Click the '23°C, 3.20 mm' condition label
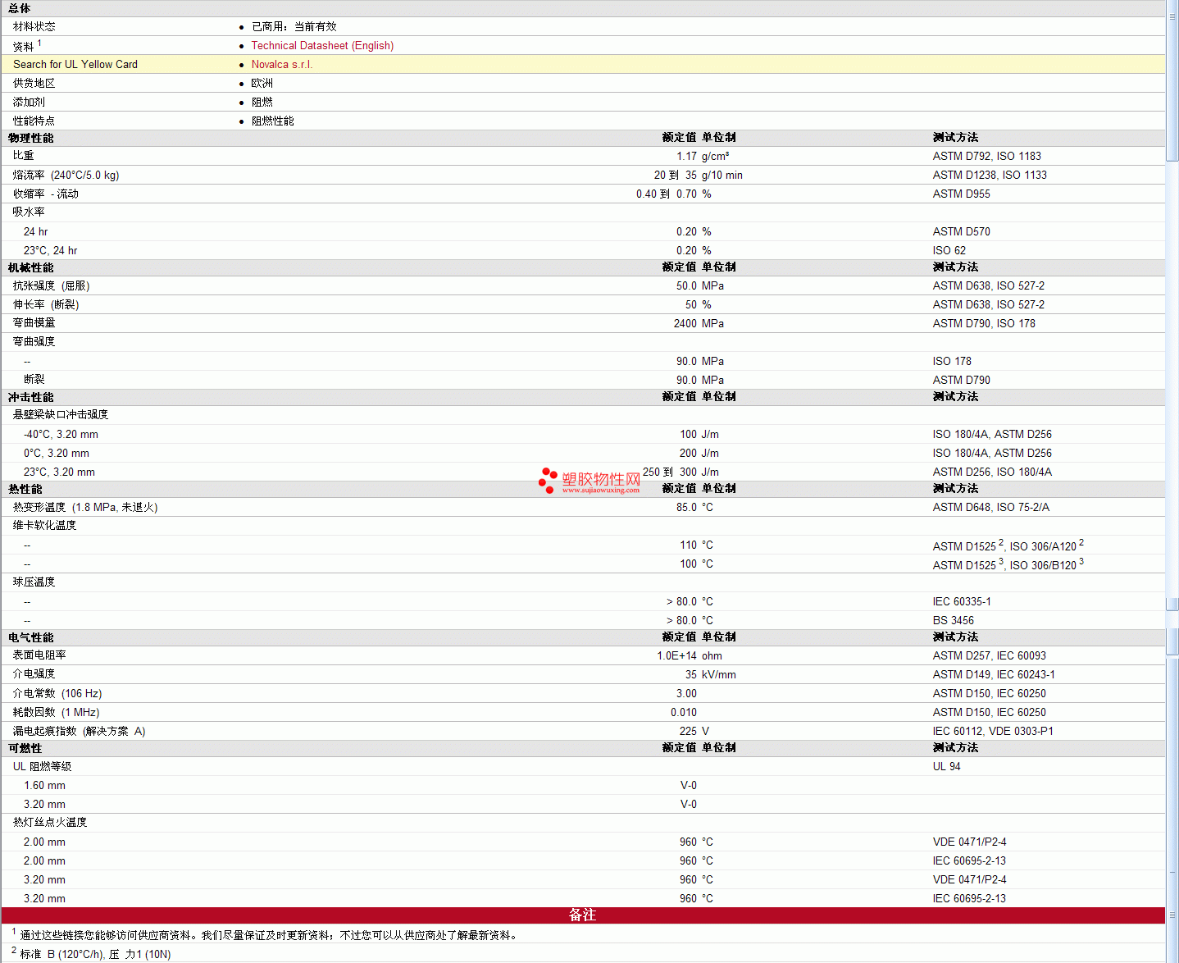The image size is (1179, 963). click(x=60, y=472)
